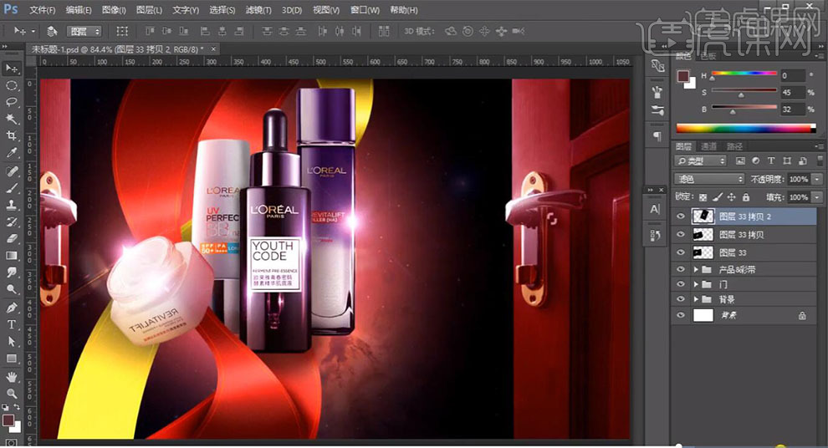
Task: Lock layer position
Action: (731, 196)
